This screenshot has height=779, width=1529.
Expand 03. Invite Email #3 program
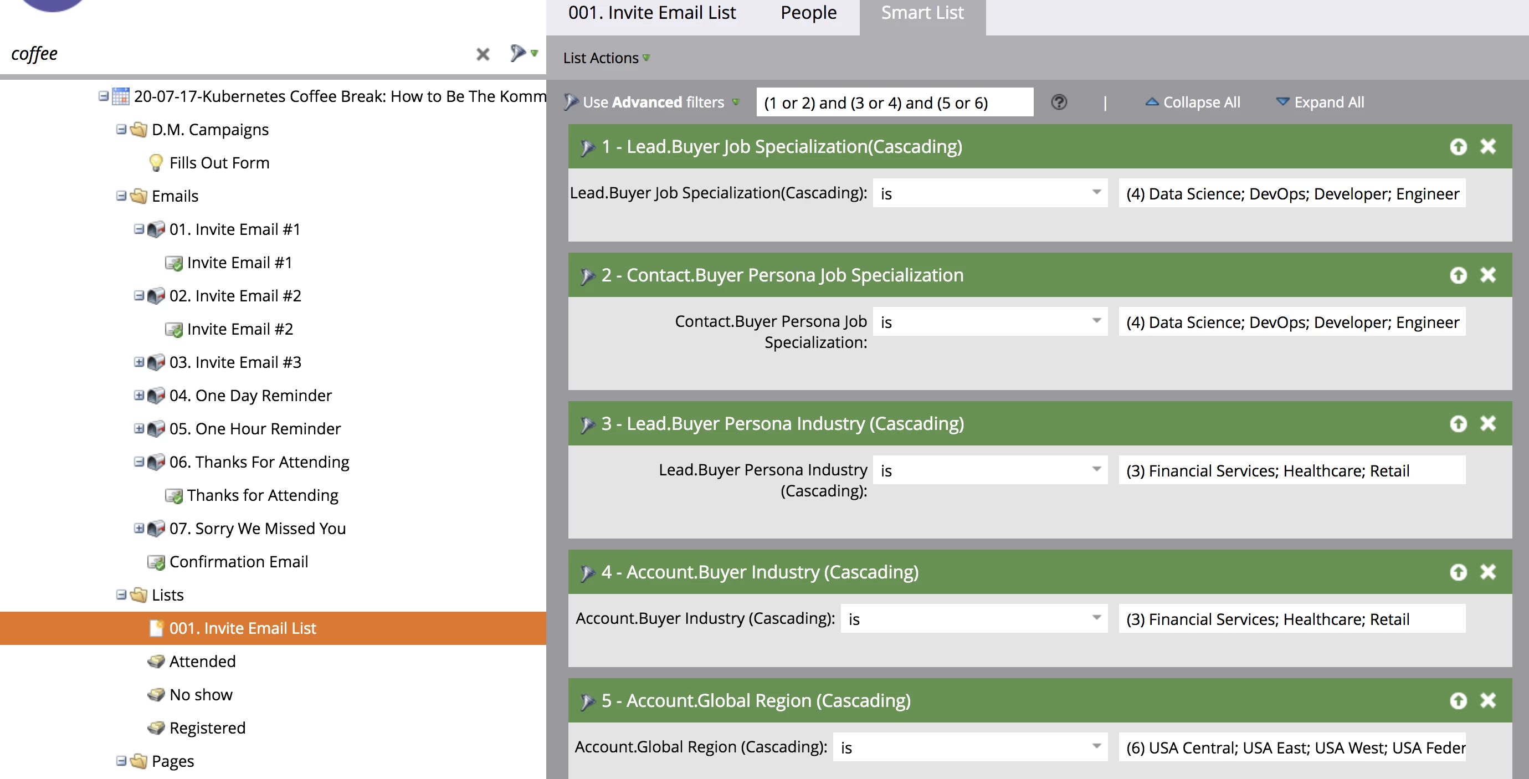click(x=139, y=362)
